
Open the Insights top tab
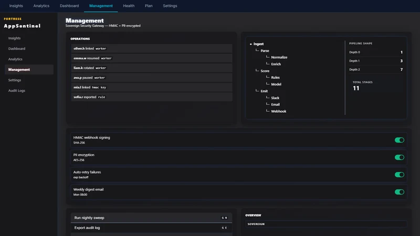pyautogui.click(x=16, y=6)
